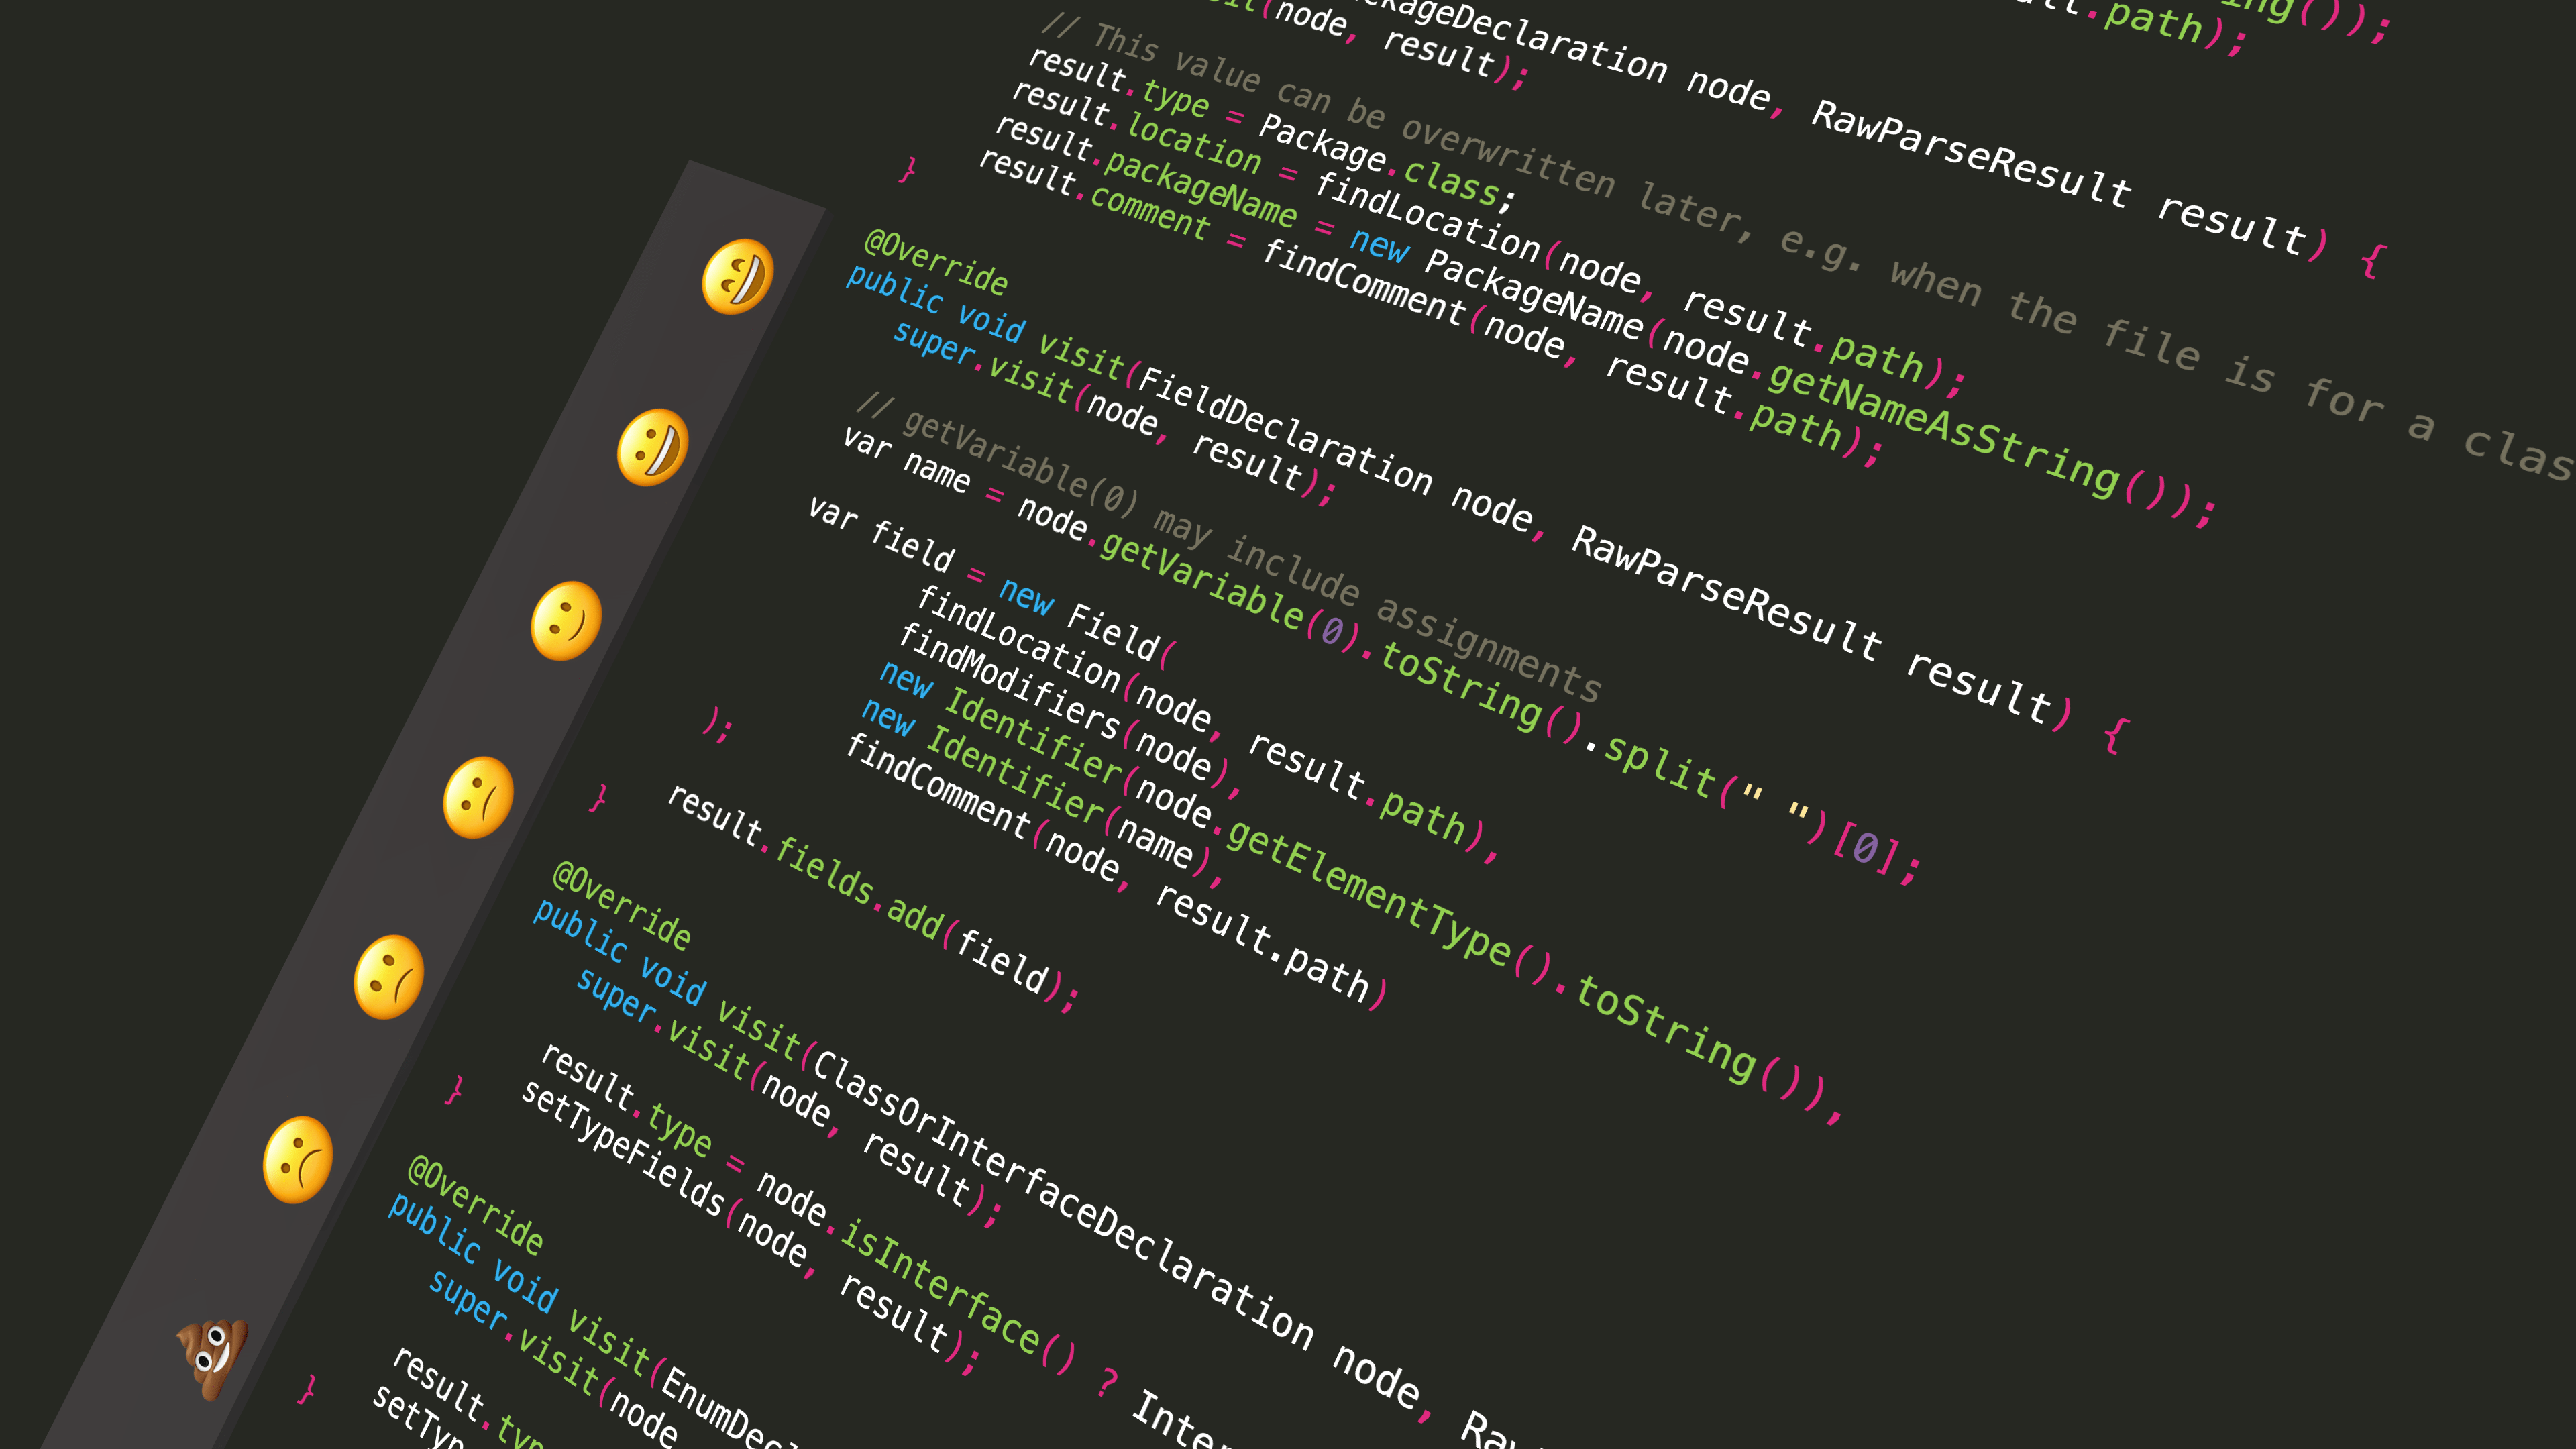
Task: Click 'result.comment = findComment(node, result.path);' line
Action: click(x=1431, y=308)
